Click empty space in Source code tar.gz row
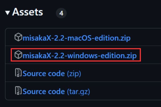Image resolution: width=161 pixels, height=107 pixels. (123, 91)
